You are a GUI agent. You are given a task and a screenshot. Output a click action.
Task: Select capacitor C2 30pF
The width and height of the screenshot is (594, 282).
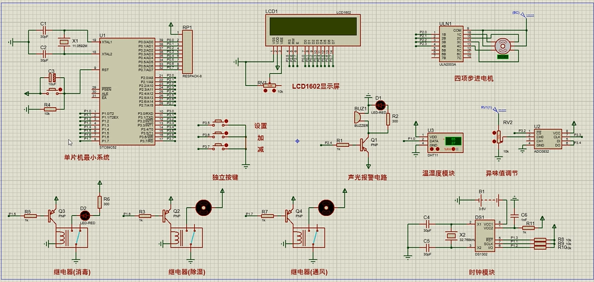click(x=44, y=54)
